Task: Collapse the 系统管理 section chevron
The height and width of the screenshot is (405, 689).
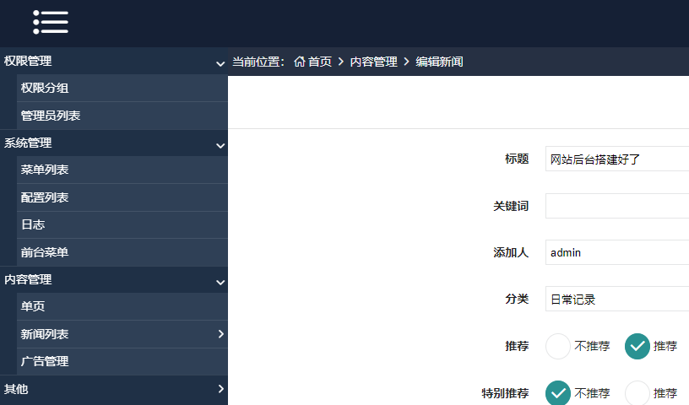Action: click(x=220, y=145)
